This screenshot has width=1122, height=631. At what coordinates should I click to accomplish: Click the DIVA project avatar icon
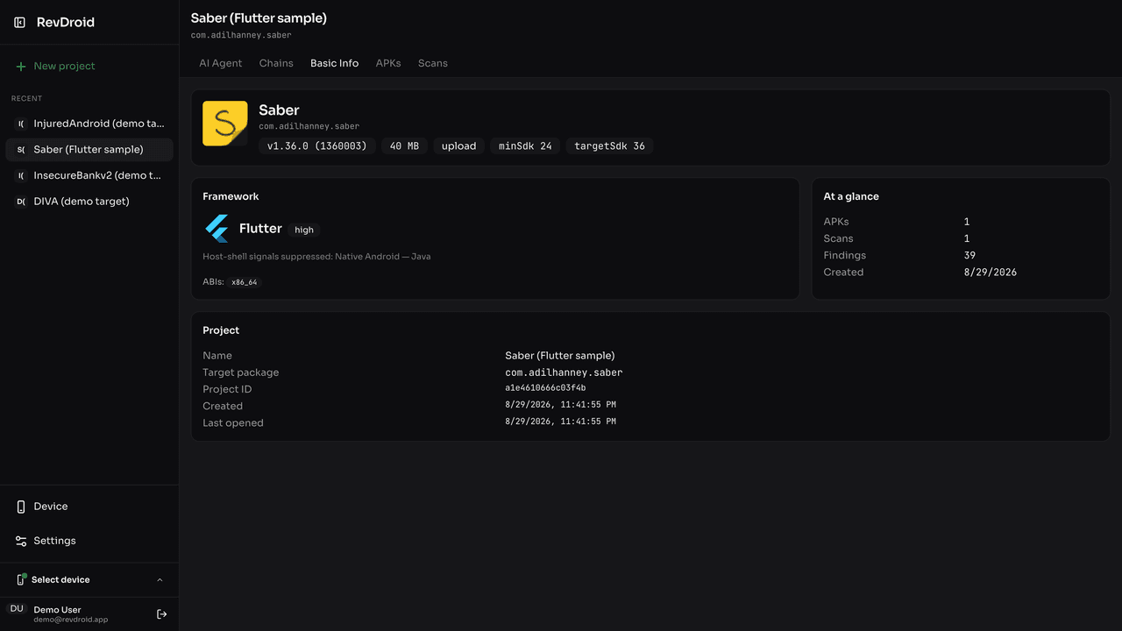click(21, 202)
